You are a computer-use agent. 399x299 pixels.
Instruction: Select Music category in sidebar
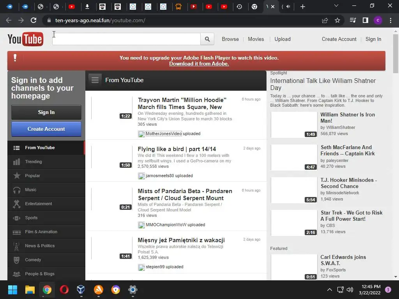(x=46, y=190)
